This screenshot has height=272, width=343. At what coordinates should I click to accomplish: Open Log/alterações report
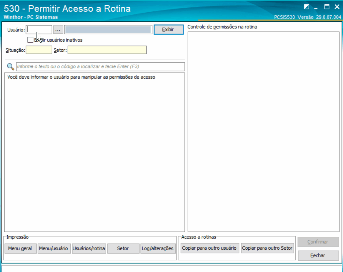[x=158, y=249]
